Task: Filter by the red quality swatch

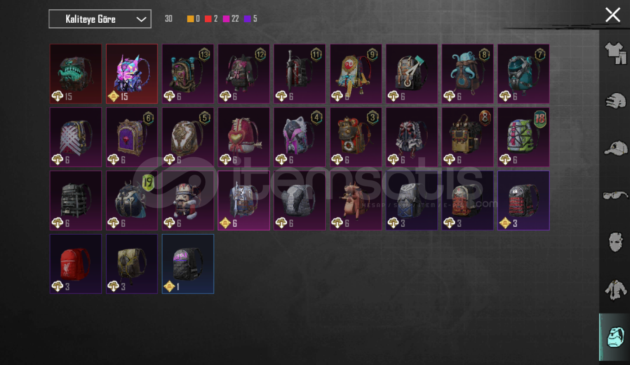Action: click(x=208, y=19)
